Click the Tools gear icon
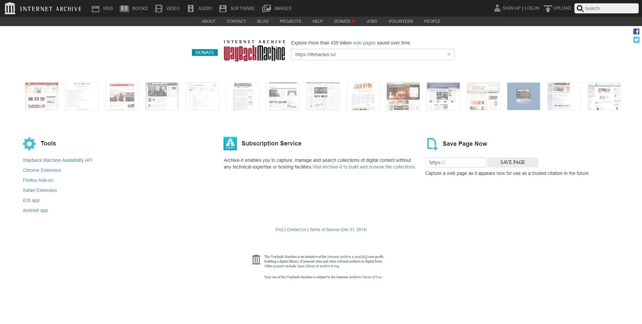This screenshot has height=324, width=642. (x=29, y=144)
